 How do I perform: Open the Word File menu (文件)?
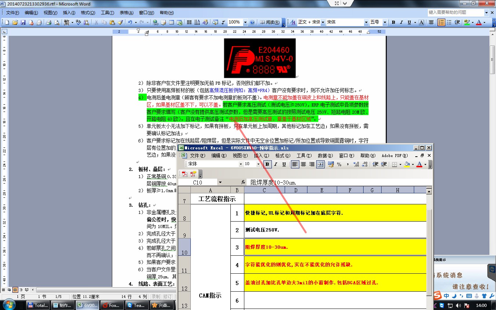(x=12, y=13)
